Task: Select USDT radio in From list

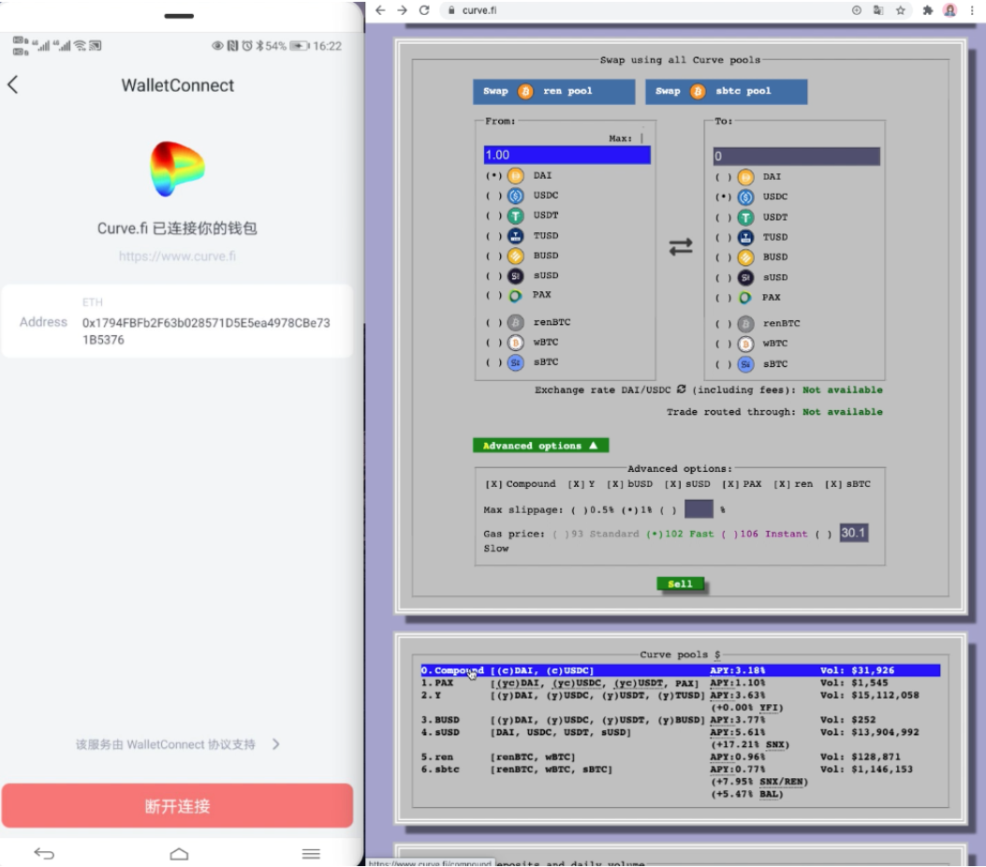Action: [493, 216]
